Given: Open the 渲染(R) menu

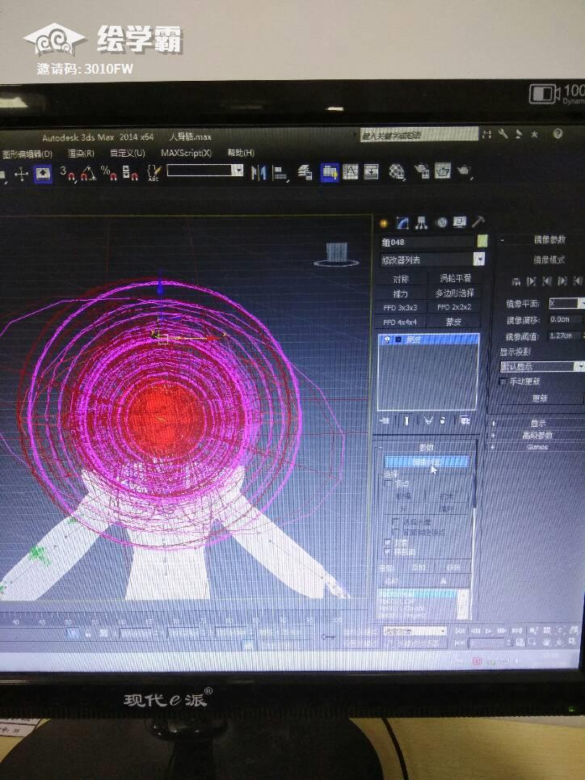Looking at the screenshot, I should click(x=81, y=154).
